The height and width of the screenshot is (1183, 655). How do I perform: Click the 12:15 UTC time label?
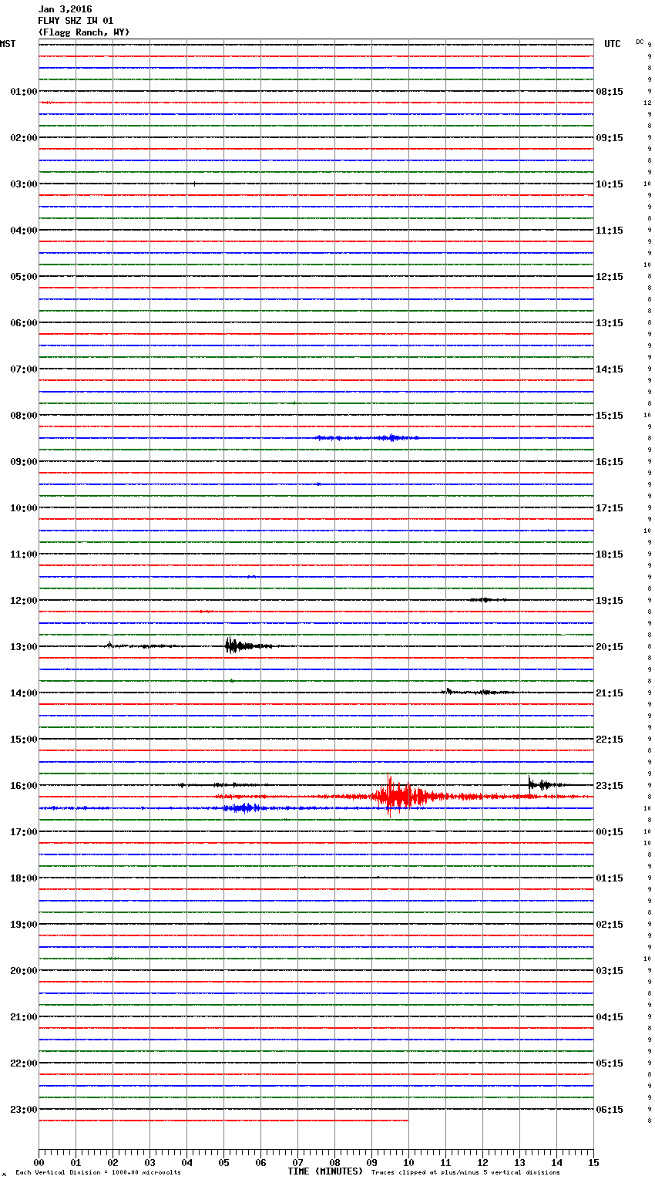point(610,277)
